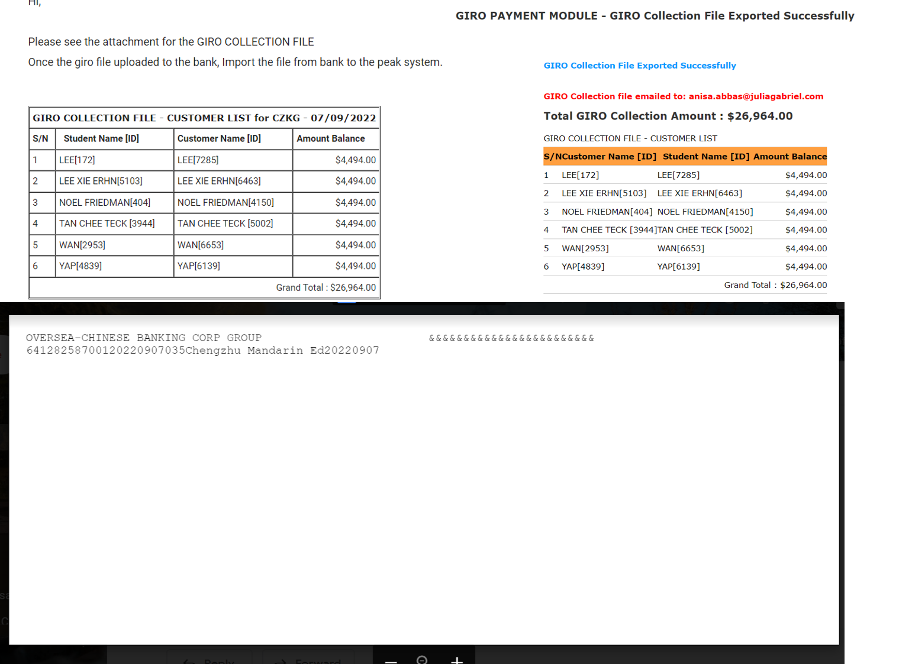912x664 pixels.
Task: Click the magnifier reset zoom icon
Action: tap(422, 660)
